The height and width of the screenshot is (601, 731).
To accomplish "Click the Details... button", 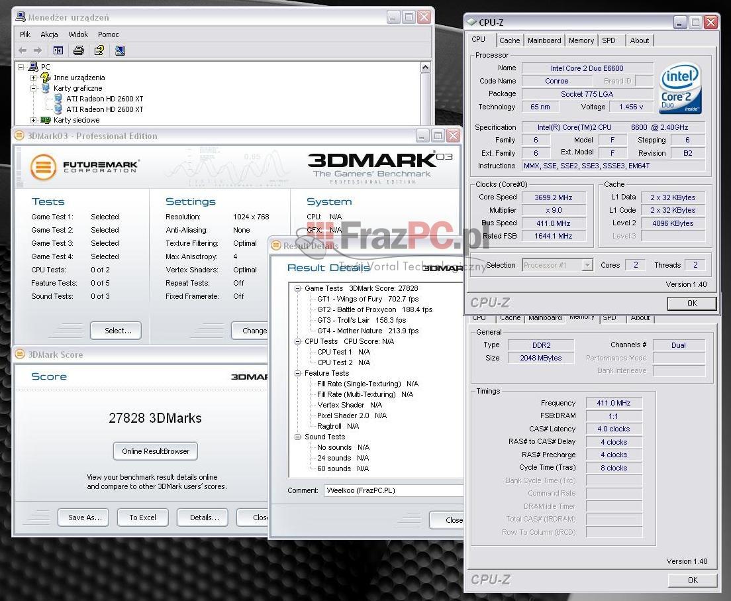I will pos(203,518).
